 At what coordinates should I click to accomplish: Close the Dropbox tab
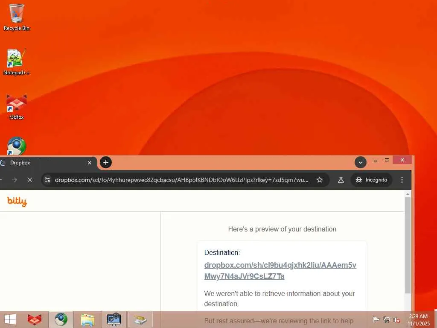(x=90, y=163)
